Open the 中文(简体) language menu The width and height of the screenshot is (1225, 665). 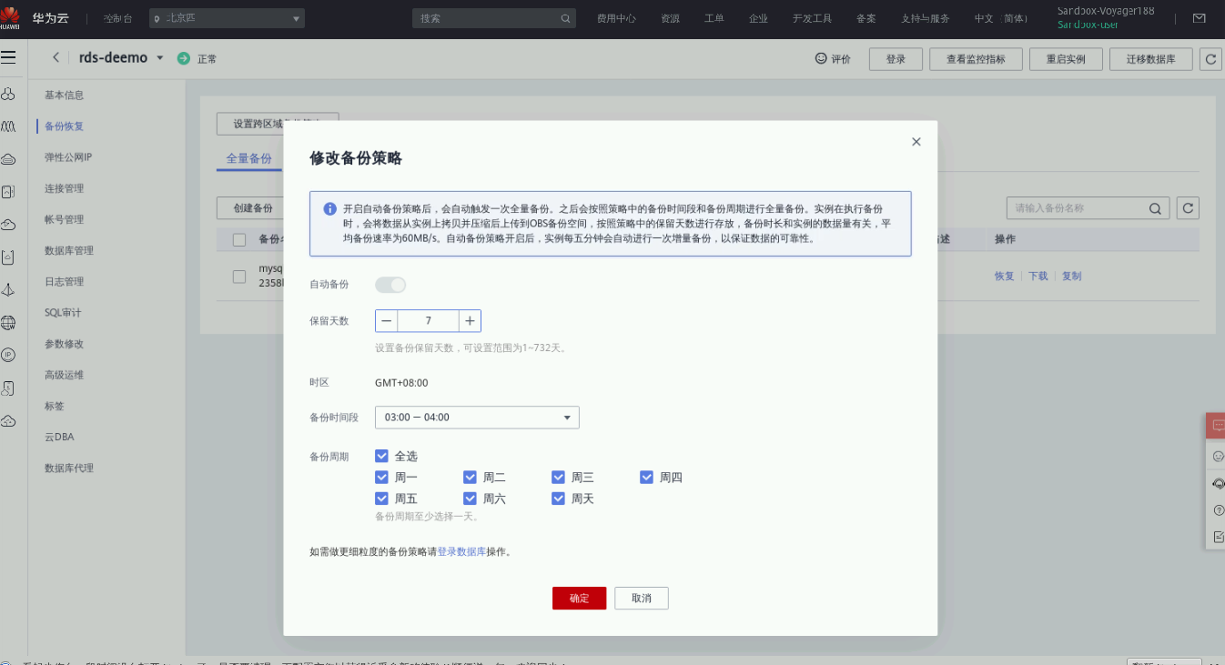point(1001,18)
